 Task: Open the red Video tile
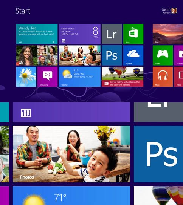coord(178,77)
